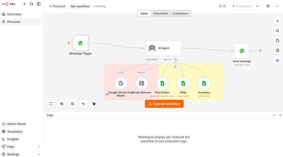Click Personal breadcrumb link
The image size is (283, 157).
click(57, 6)
